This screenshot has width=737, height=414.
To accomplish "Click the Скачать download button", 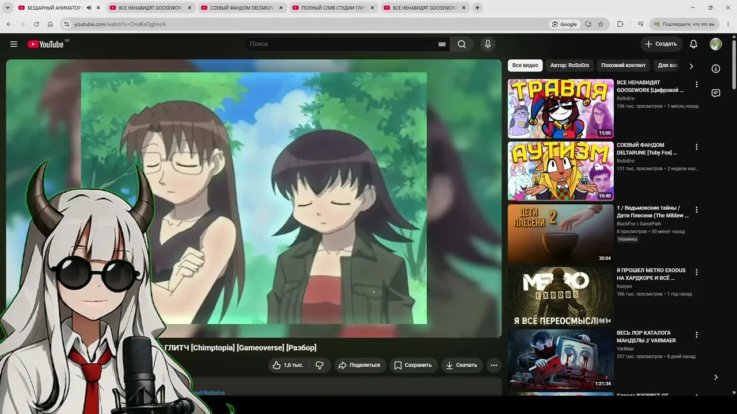I will coord(462,365).
